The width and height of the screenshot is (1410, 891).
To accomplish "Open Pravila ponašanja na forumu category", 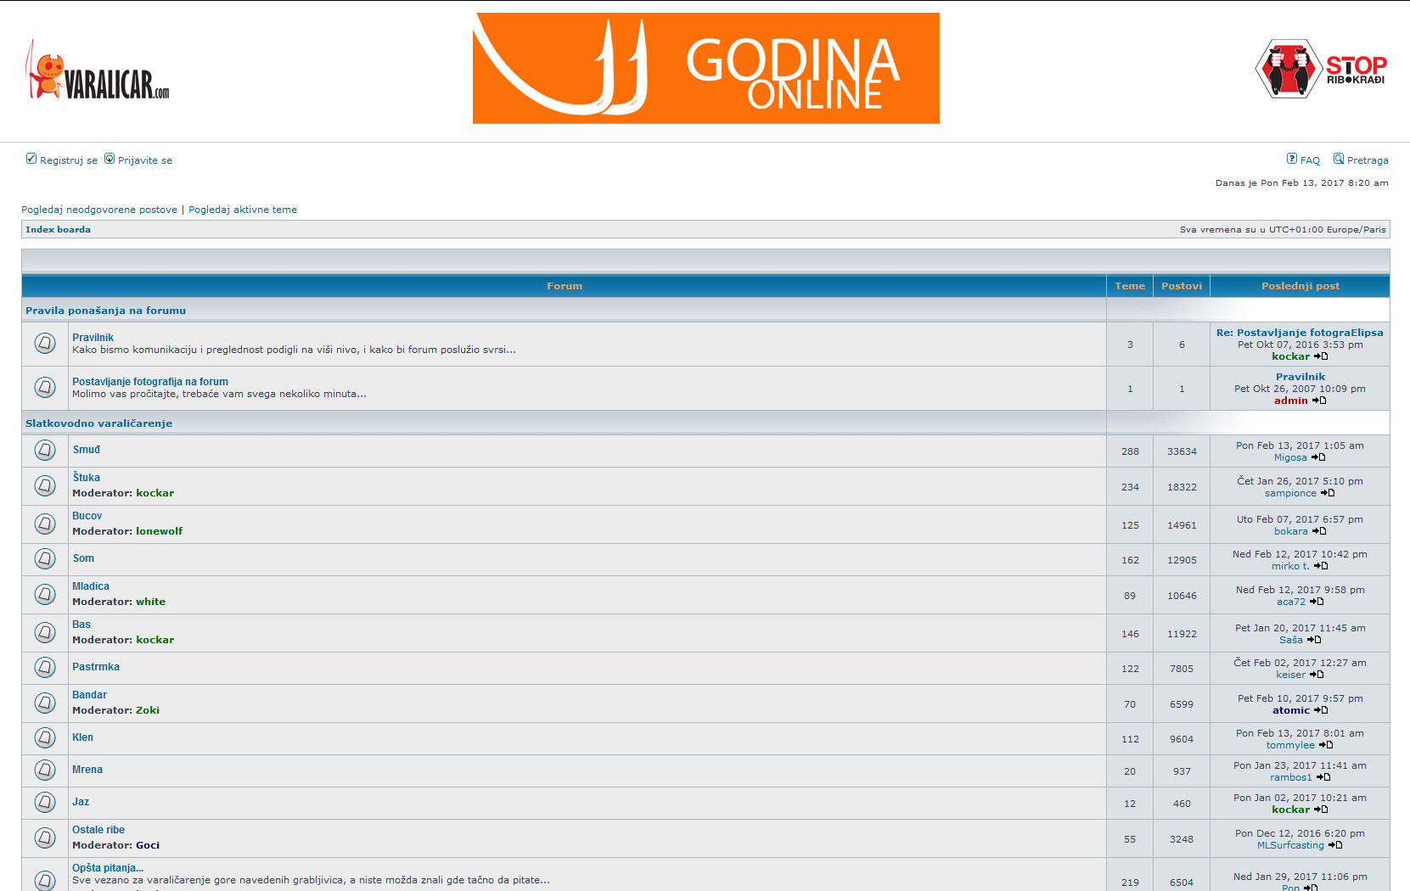I will click(105, 311).
